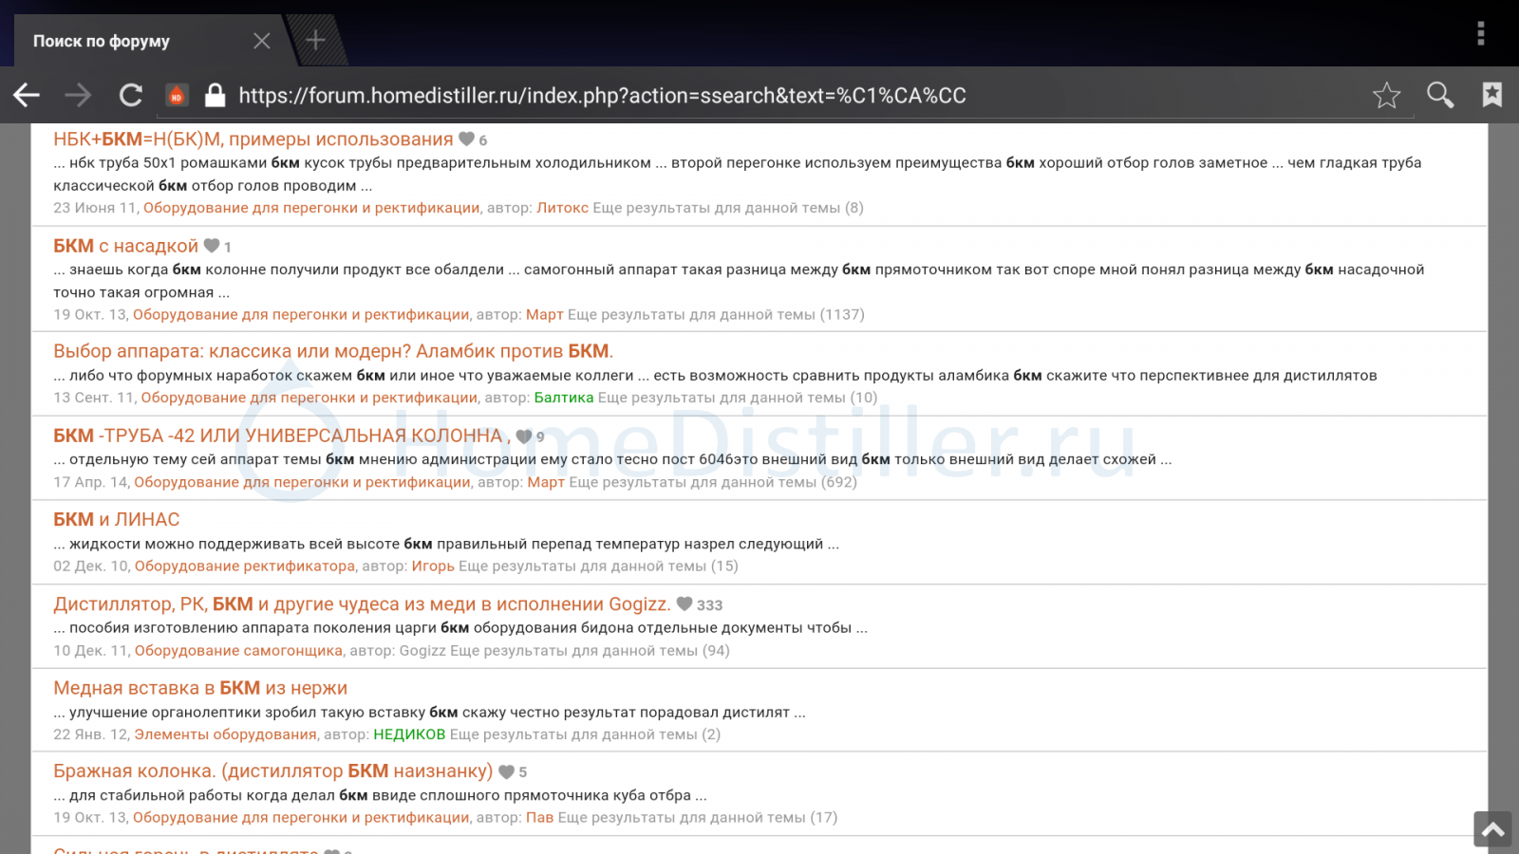
Task: Open topic 'БКМ и ЛИНАС'
Action: point(116,519)
